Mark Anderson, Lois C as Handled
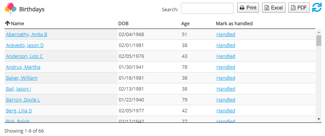Viewport: 325px width, 136px height. pos(226,56)
